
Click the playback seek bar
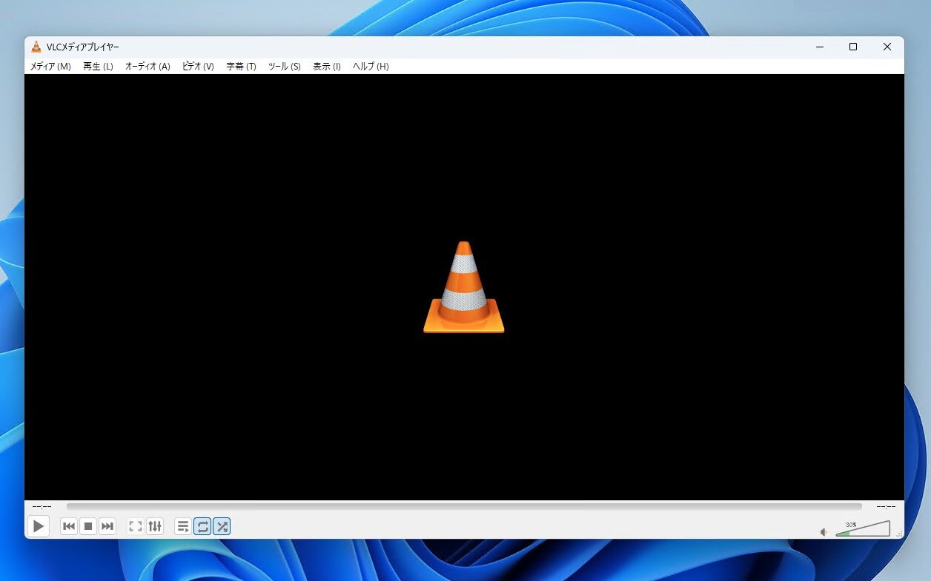pos(464,507)
